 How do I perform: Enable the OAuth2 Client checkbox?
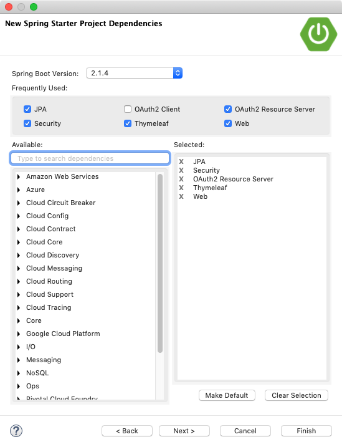128,109
